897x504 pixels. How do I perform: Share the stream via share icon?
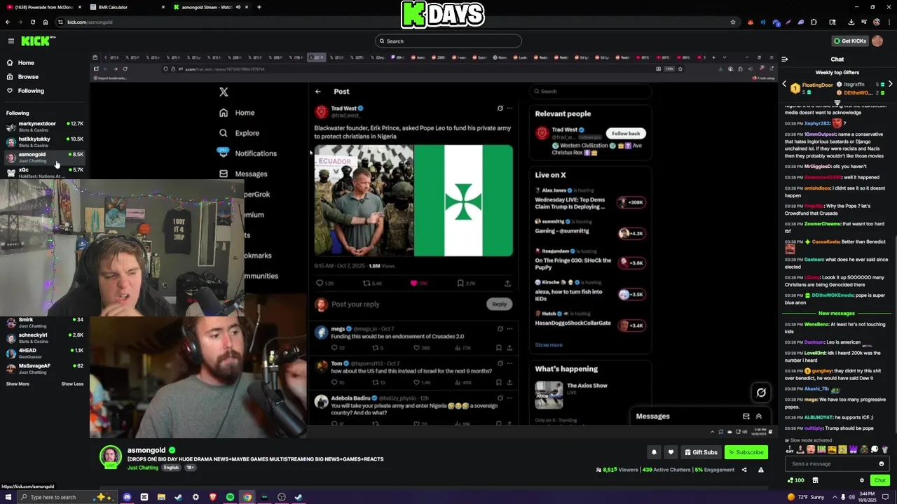pyautogui.click(x=744, y=470)
